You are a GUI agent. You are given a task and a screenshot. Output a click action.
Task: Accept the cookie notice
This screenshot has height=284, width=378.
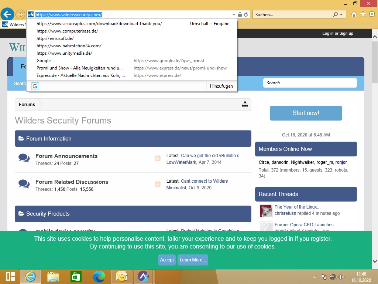(x=167, y=260)
